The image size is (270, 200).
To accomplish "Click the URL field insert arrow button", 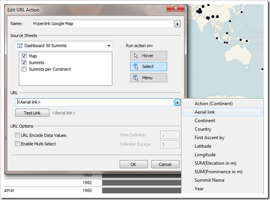I will pyautogui.click(x=178, y=102).
